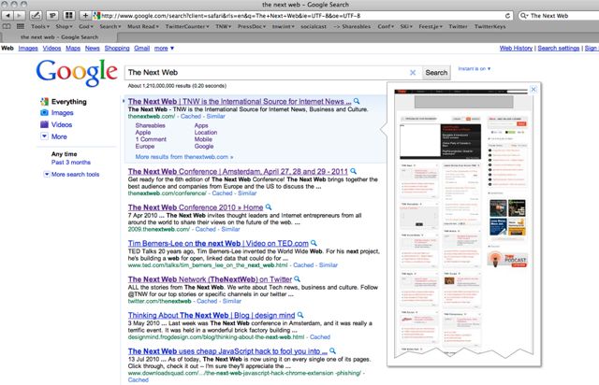Screen dimensions: 599x385
Task: Preview magnifier beside TED.com video result
Action: [314, 243]
